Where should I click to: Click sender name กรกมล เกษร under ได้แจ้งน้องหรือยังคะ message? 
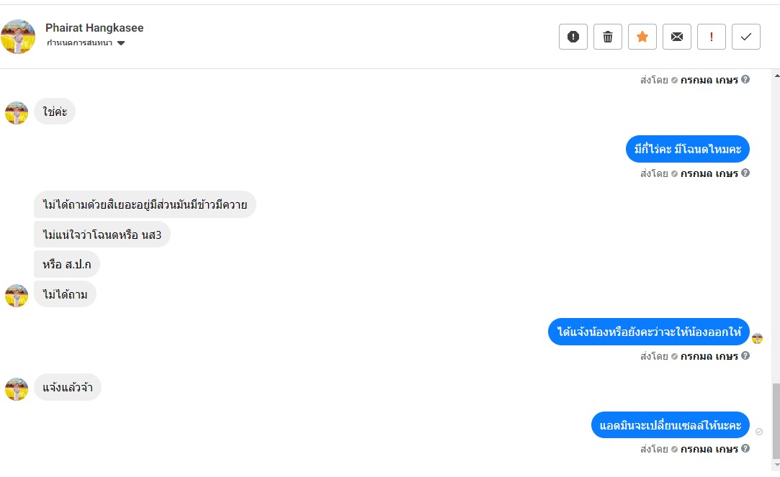pyautogui.click(x=709, y=356)
